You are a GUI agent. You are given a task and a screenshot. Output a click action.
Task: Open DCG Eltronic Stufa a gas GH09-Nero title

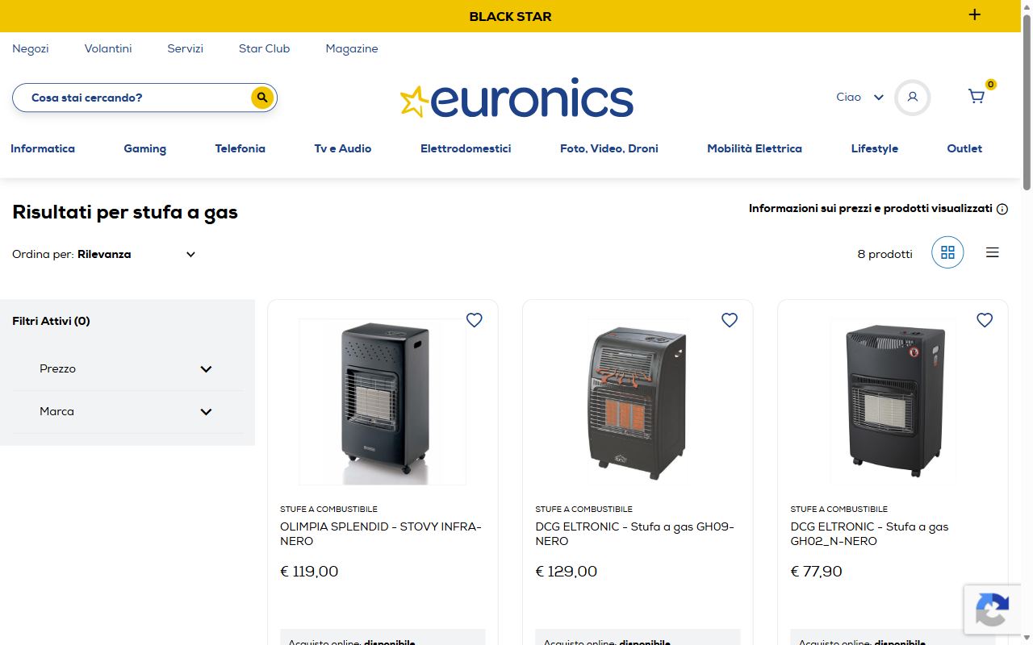coord(635,534)
